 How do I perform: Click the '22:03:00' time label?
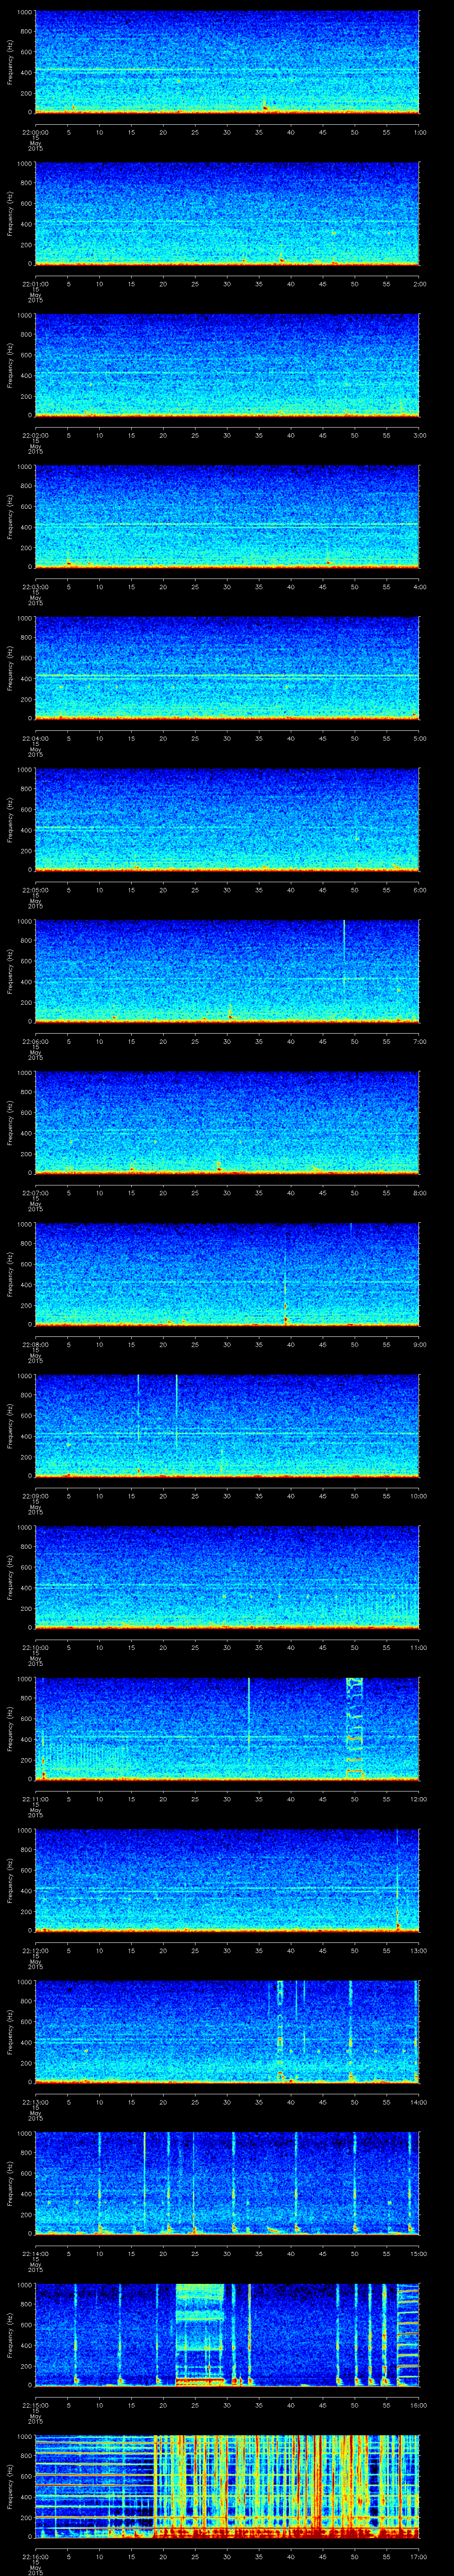[x=35, y=586]
